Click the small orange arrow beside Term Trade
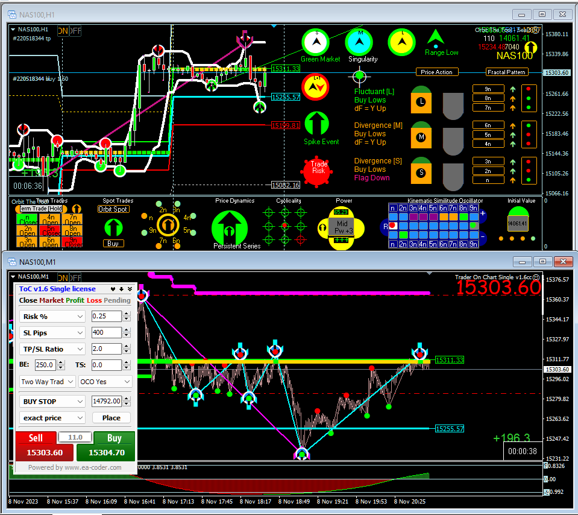This screenshot has width=578, height=515. click(77, 209)
